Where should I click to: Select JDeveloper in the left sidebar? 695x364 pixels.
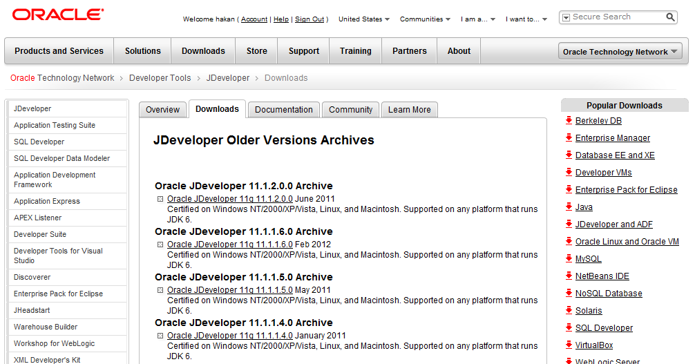68,108
